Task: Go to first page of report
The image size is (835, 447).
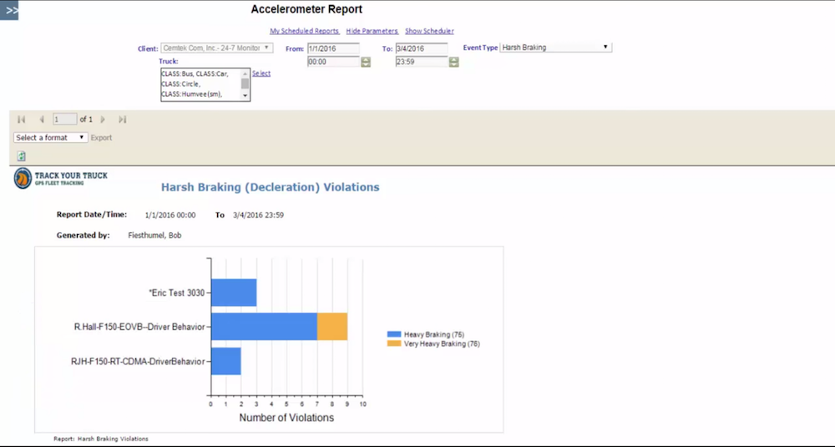Action: coord(22,119)
